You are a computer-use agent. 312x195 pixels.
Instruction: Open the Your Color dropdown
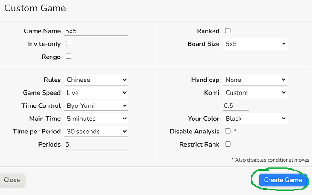(x=255, y=119)
